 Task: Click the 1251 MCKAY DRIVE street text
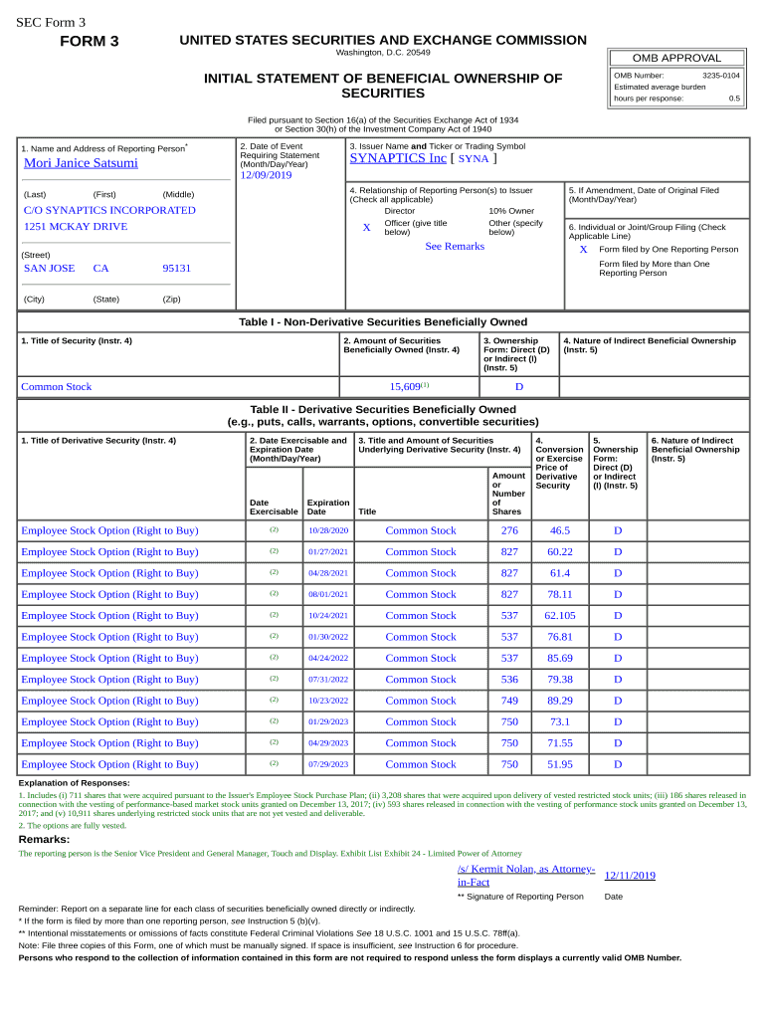(x=76, y=227)
